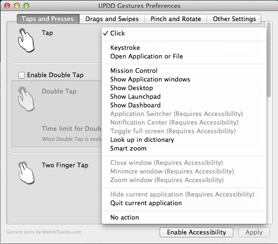
Task: Click the single-finger Tap gesture icon
Action: pos(26,40)
